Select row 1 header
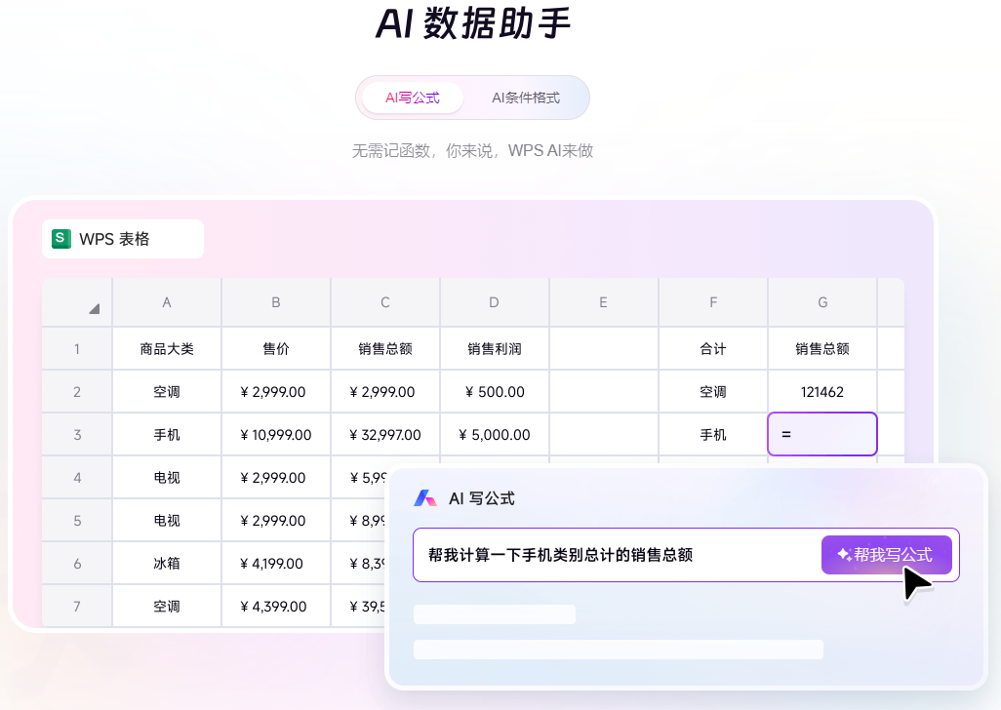The image size is (1001, 710). 77,349
